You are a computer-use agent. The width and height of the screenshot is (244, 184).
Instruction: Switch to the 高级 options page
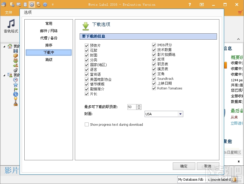(x=49, y=60)
